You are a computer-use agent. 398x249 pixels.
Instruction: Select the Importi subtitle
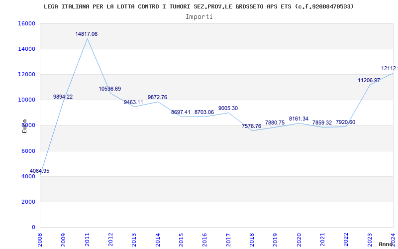[x=199, y=17]
